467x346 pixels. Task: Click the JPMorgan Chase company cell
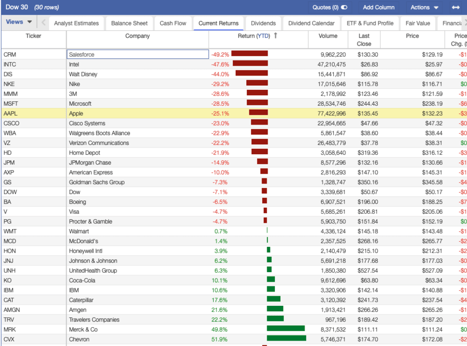point(138,163)
